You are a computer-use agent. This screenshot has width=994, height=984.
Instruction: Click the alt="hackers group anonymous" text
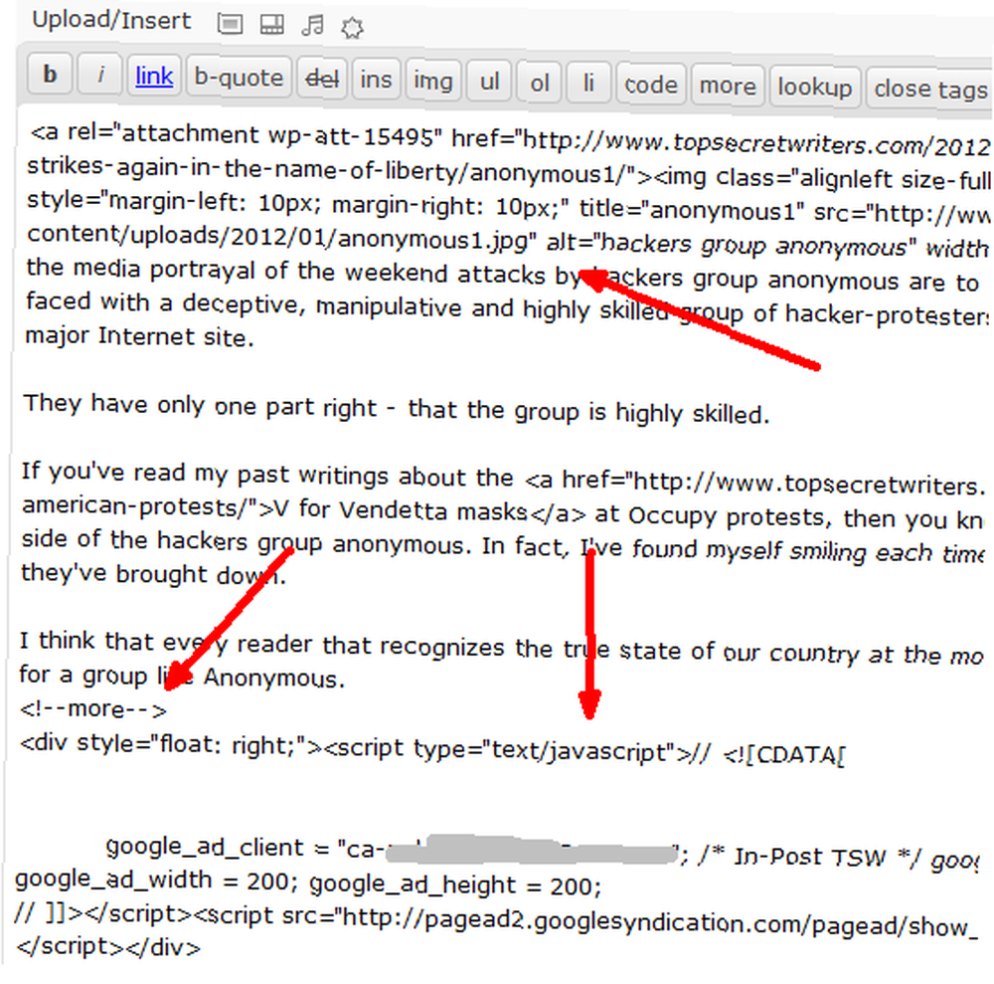click(733, 245)
